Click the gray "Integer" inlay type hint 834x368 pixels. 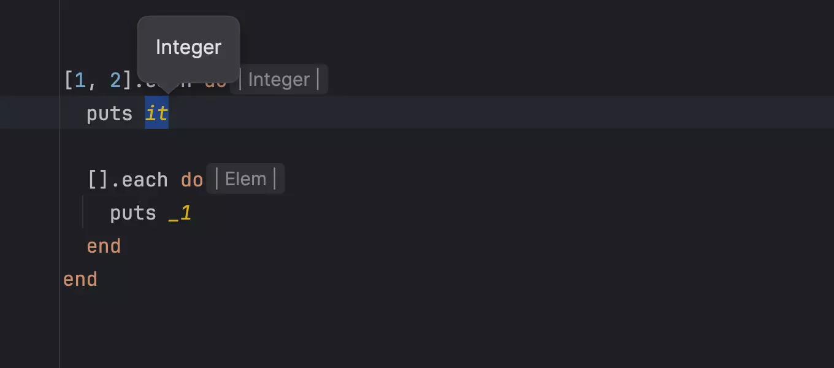click(279, 80)
